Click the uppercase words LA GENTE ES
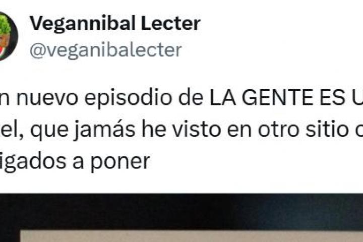Viewport: 363px width, 242px height. pyautogui.click(x=277, y=97)
